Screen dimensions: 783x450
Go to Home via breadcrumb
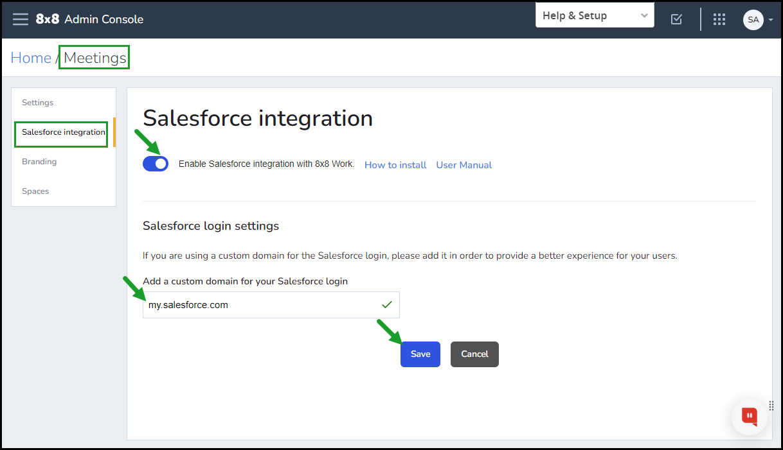pos(31,58)
